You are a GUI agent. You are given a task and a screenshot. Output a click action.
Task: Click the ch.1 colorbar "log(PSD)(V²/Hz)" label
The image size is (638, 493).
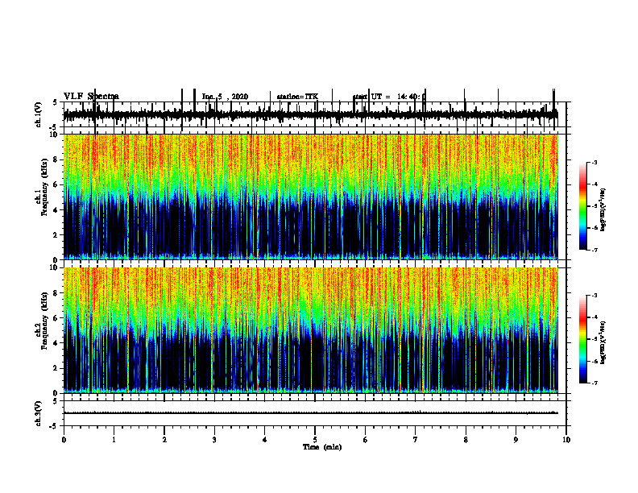pos(603,210)
